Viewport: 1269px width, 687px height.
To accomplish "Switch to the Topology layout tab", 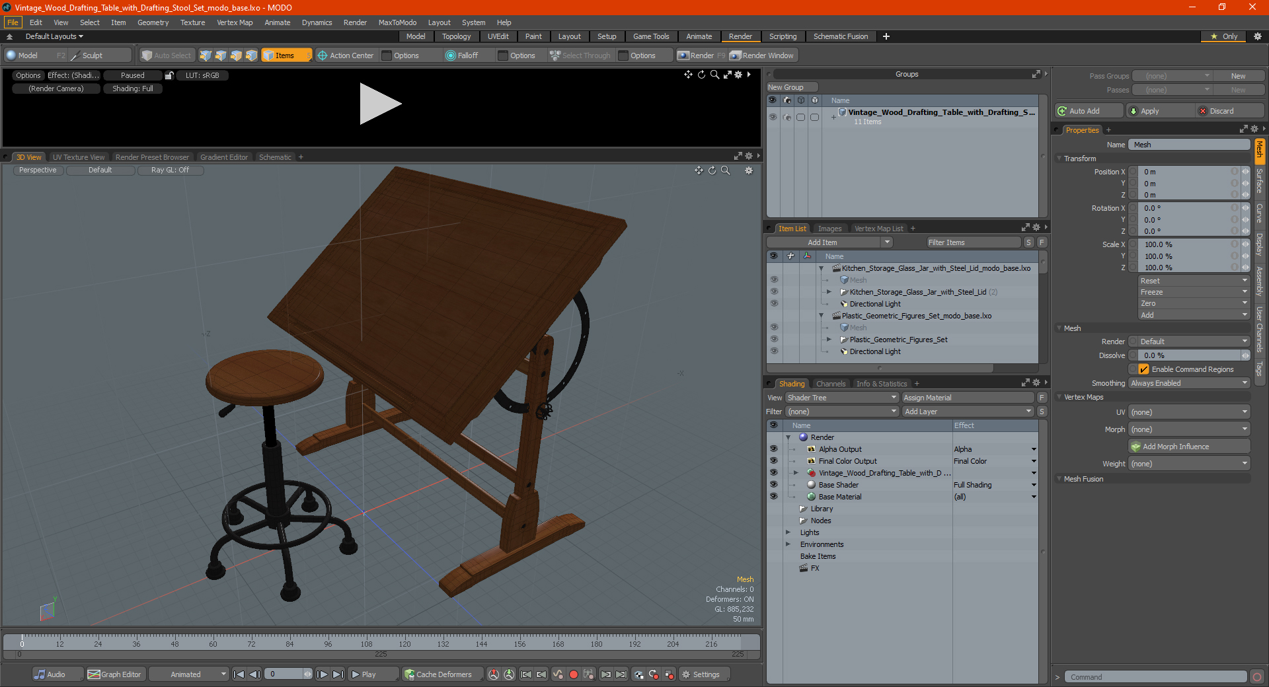I will 456,36.
